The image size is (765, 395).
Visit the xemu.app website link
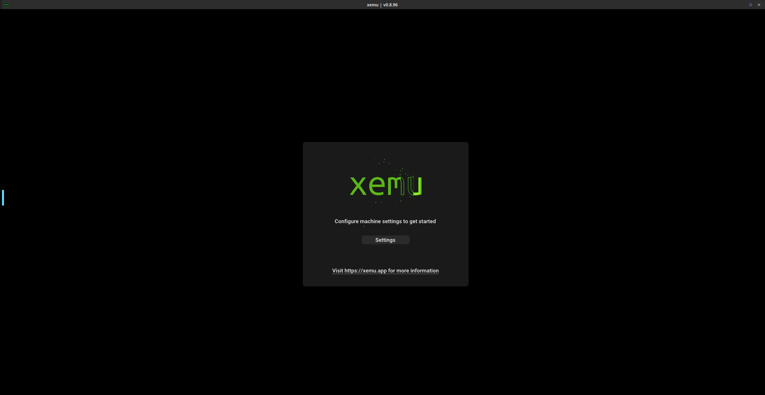click(385, 270)
